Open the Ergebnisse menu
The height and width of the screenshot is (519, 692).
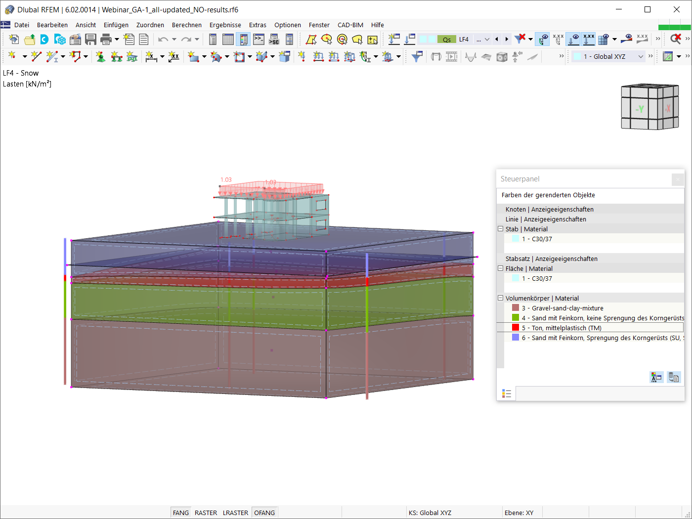pos(225,25)
